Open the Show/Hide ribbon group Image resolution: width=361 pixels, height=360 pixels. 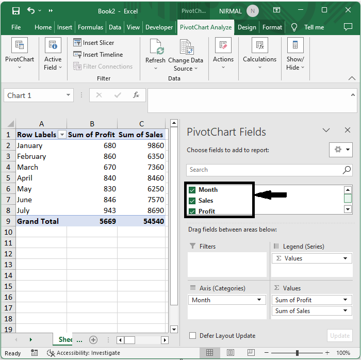[295, 54]
